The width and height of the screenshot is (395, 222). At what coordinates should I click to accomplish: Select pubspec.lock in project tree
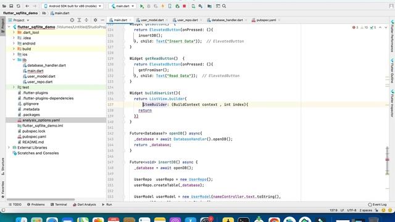tap(34, 131)
